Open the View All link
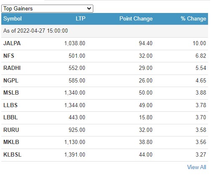This screenshot has width=216, height=180. 197,167
